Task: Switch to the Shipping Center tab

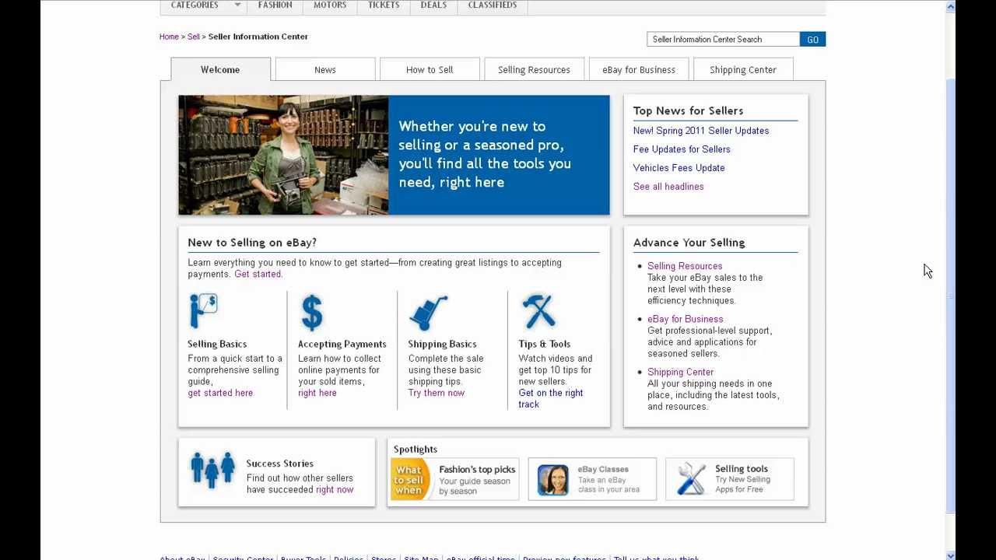Action: point(743,69)
